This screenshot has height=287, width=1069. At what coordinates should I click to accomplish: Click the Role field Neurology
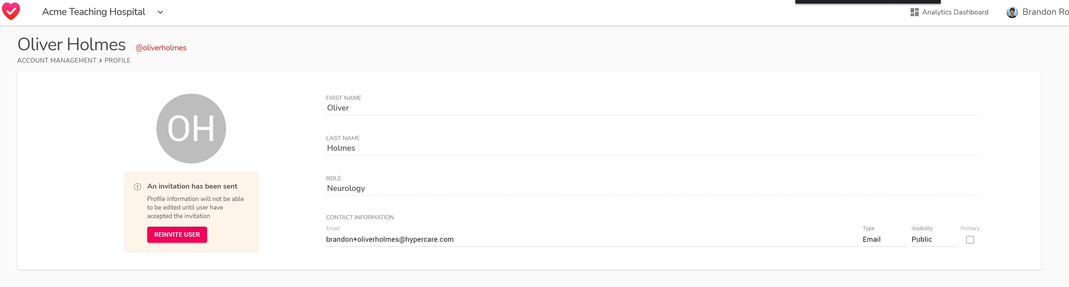pyautogui.click(x=653, y=188)
